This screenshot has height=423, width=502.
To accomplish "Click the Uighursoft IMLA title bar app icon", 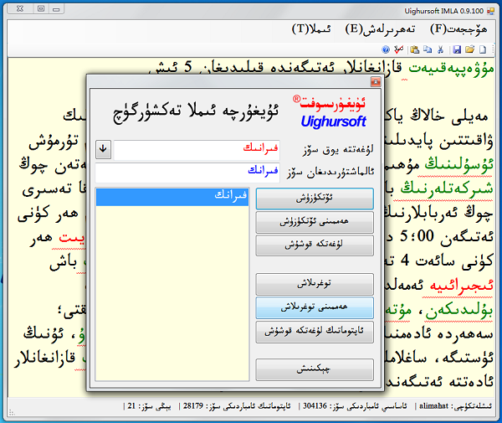I will click(x=490, y=11).
